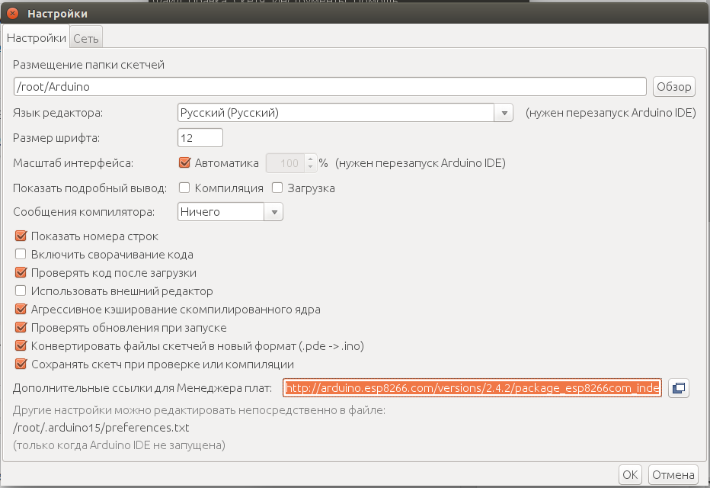Uncheck Сохранять скетч при проверке или компиляции

(21, 364)
